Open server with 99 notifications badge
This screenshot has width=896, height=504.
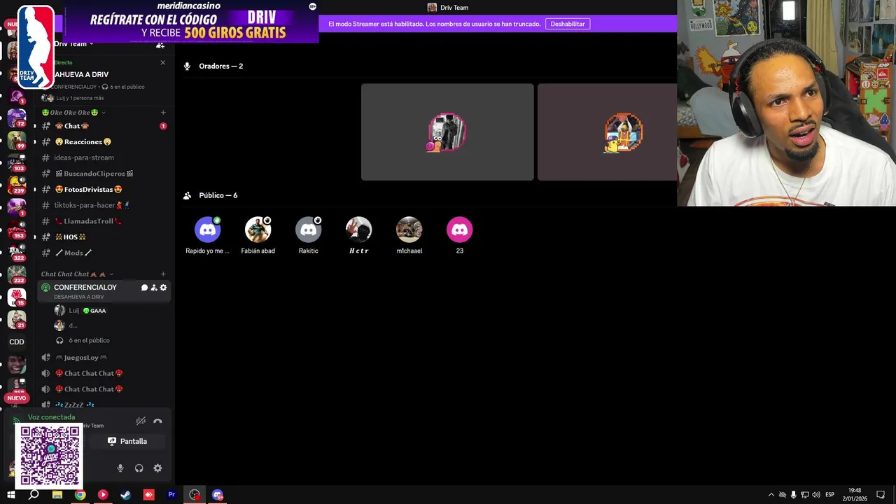coord(17,140)
